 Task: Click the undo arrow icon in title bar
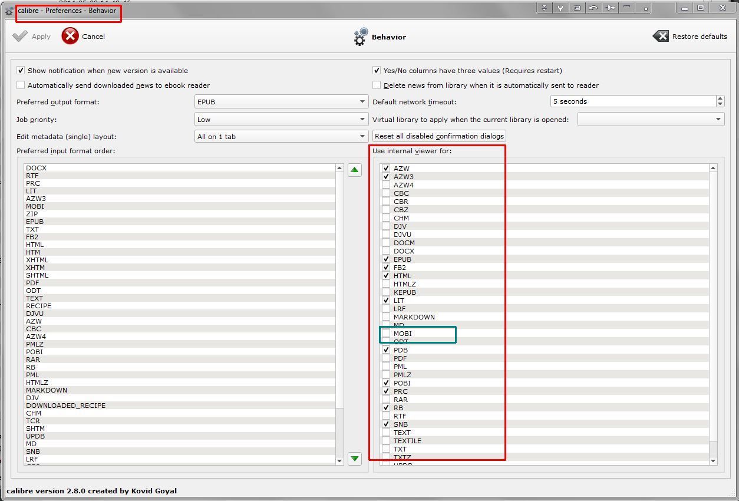pyautogui.click(x=593, y=8)
